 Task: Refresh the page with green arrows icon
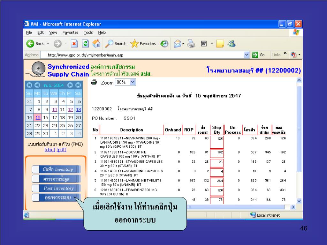click(x=86, y=43)
